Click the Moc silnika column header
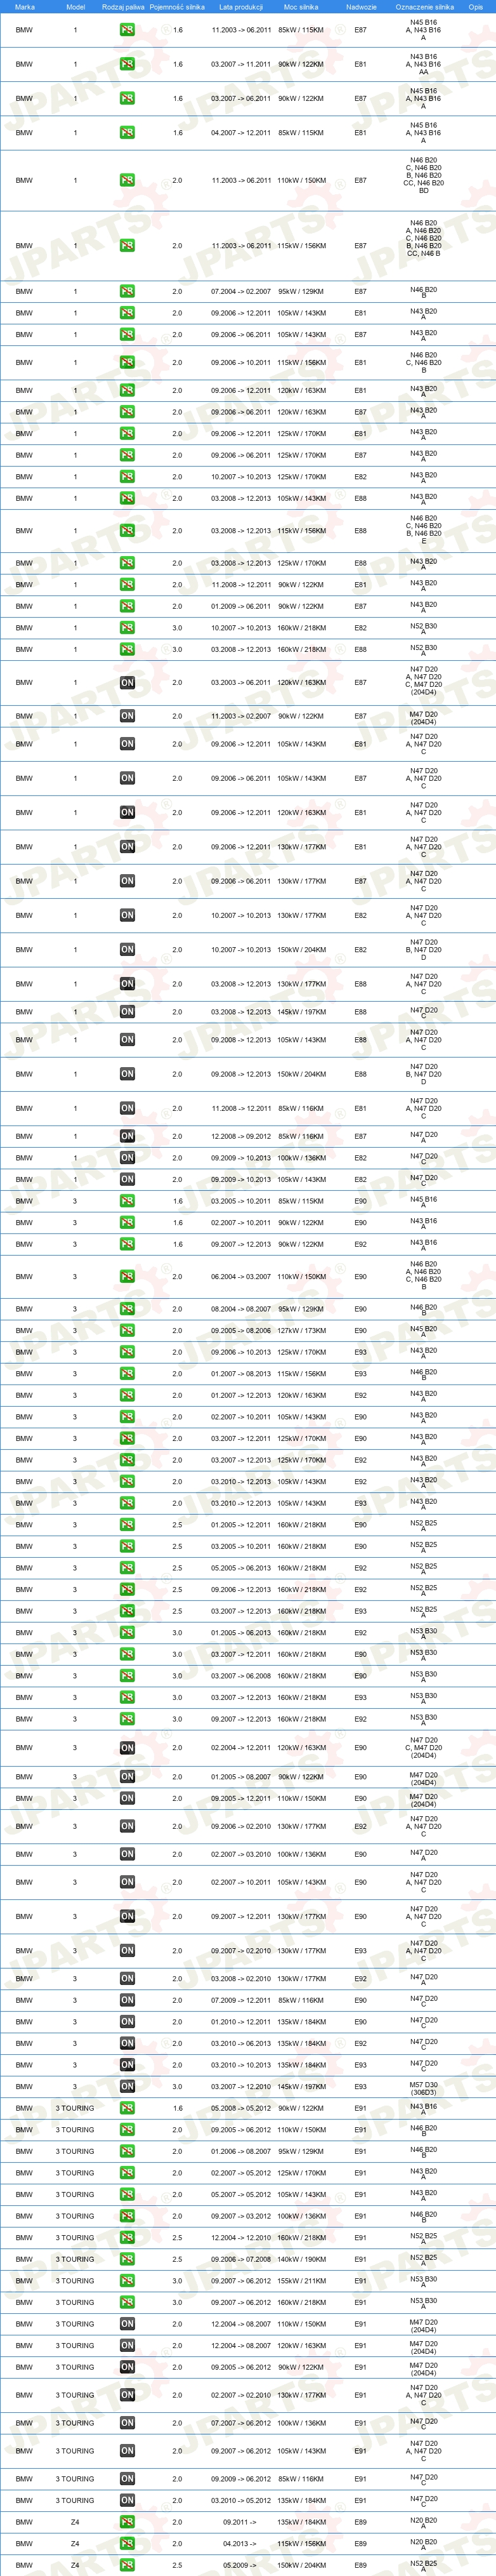The image size is (496, 2576). tap(301, 7)
